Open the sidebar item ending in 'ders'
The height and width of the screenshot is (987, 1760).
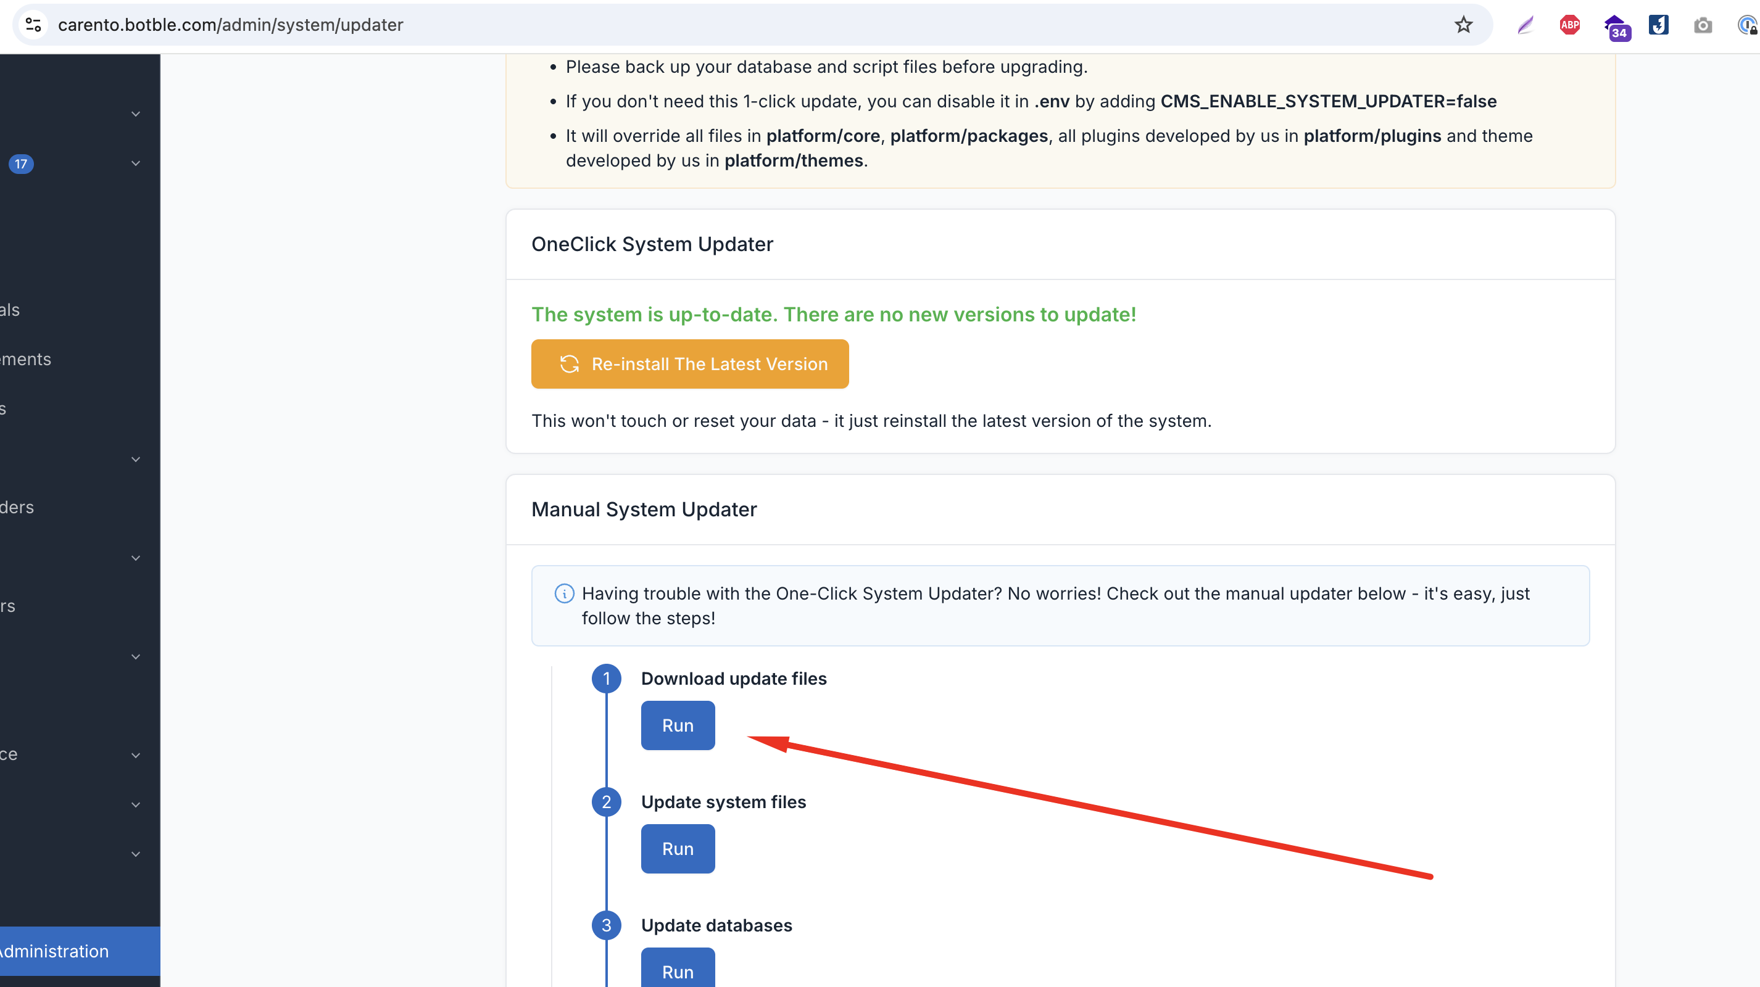click(80, 508)
